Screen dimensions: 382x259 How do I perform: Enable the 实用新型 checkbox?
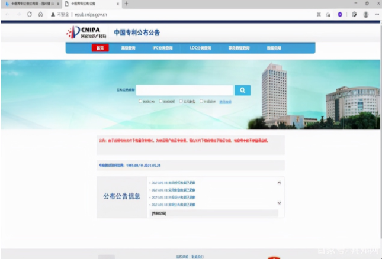pos(181,101)
